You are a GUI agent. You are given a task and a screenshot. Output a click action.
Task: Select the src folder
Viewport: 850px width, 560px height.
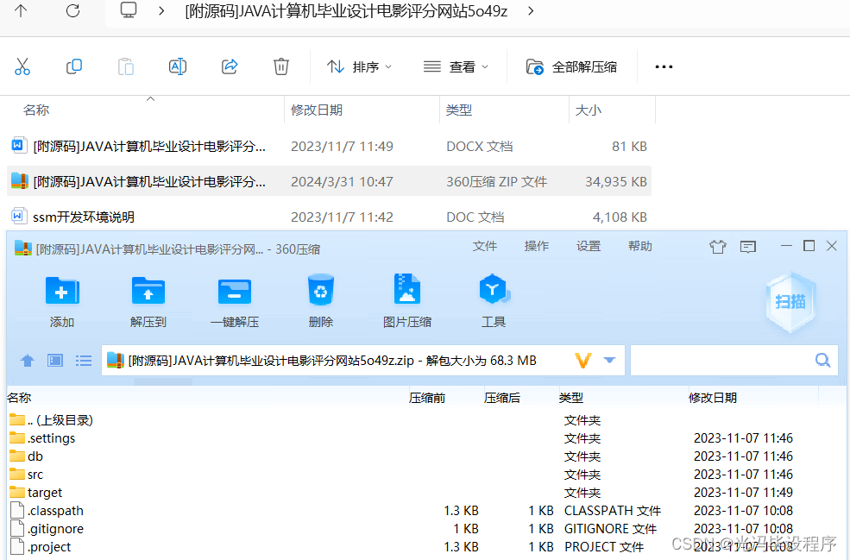pos(26,475)
